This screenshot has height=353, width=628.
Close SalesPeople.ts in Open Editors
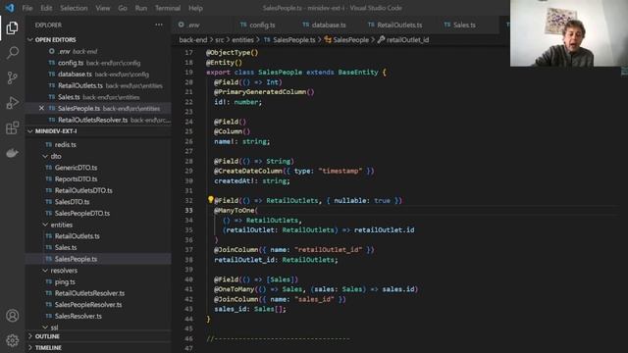(x=41, y=109)
